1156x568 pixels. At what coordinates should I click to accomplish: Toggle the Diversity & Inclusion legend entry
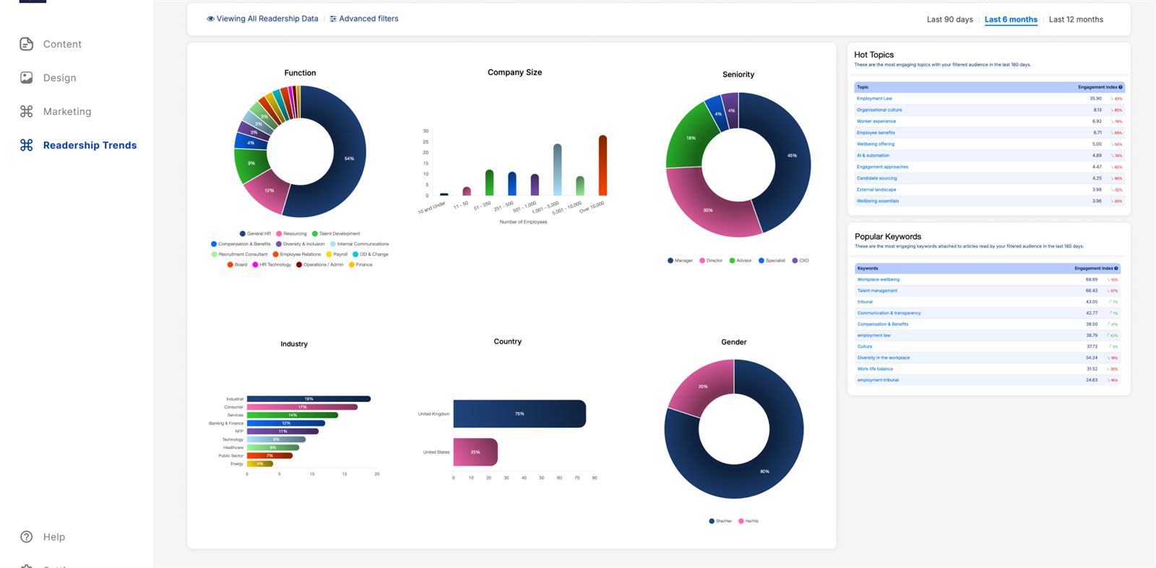point(301,244)
